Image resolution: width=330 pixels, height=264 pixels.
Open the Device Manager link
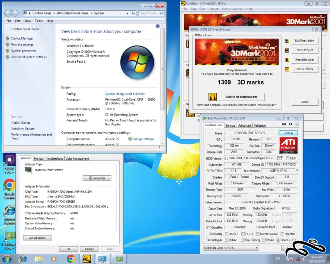click(x=22, y=38)
